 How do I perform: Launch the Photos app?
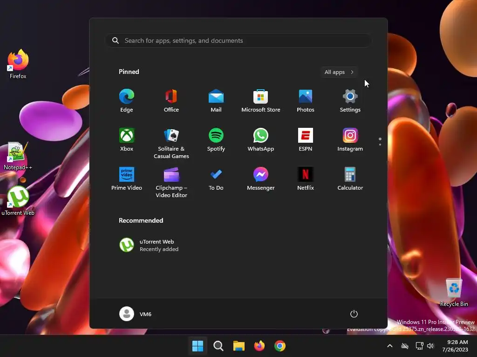(x=306, y=100)
